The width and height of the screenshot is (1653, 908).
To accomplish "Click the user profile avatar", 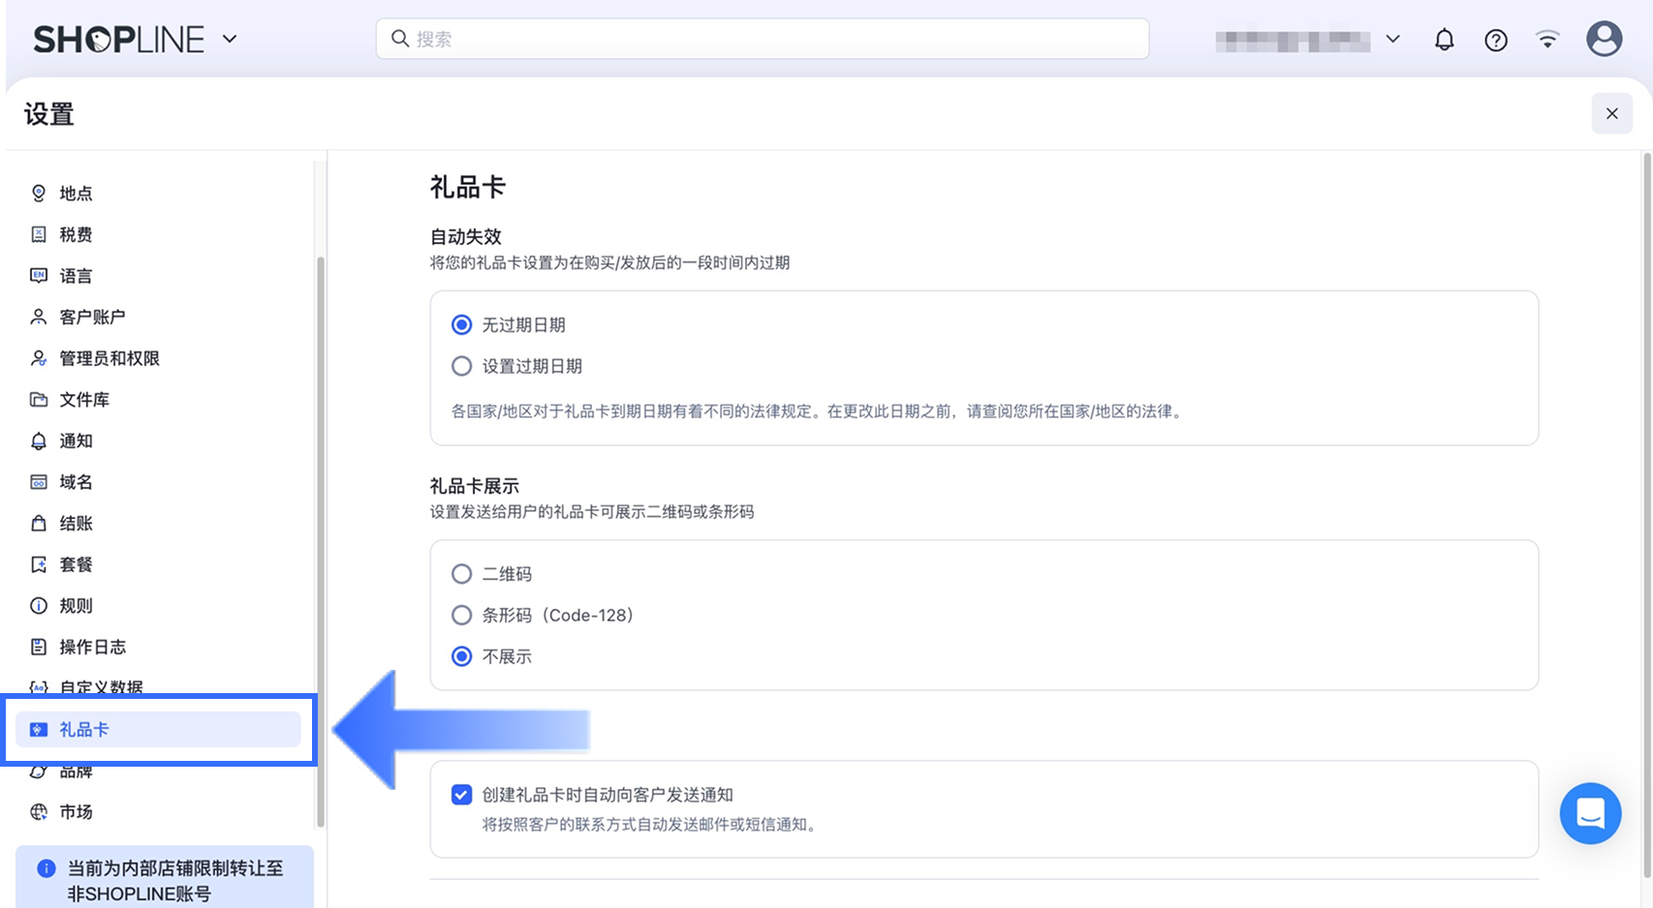I will click(1604, 40).
